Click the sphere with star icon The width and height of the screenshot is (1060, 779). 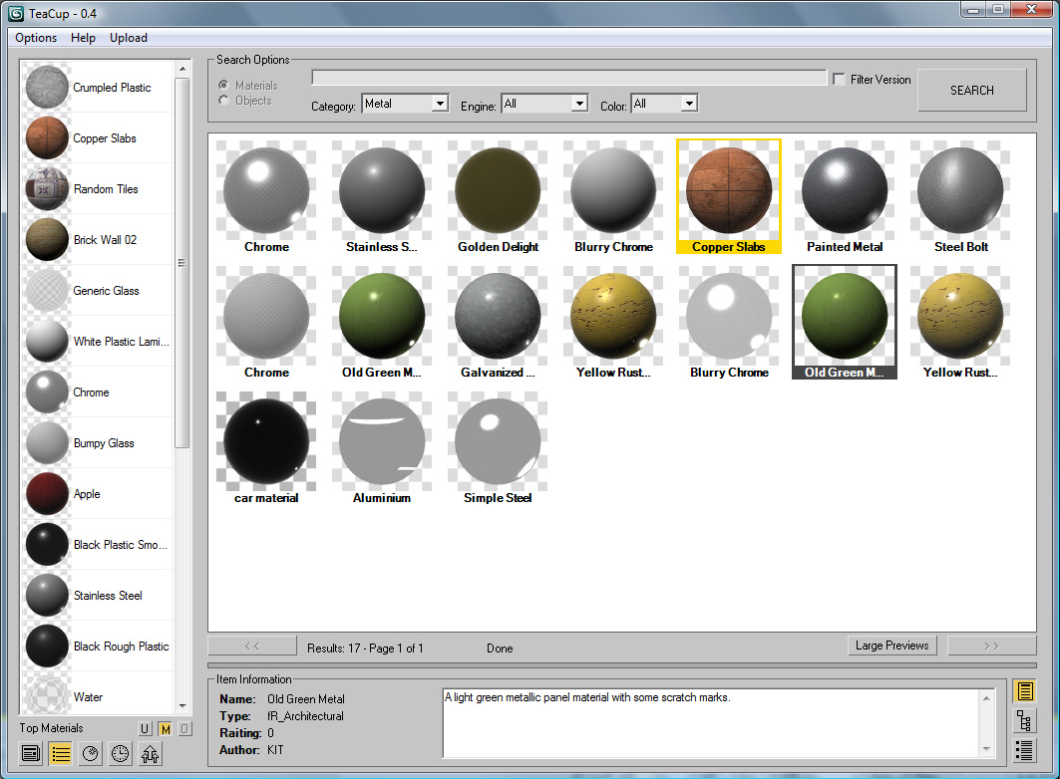pos(91,753)
